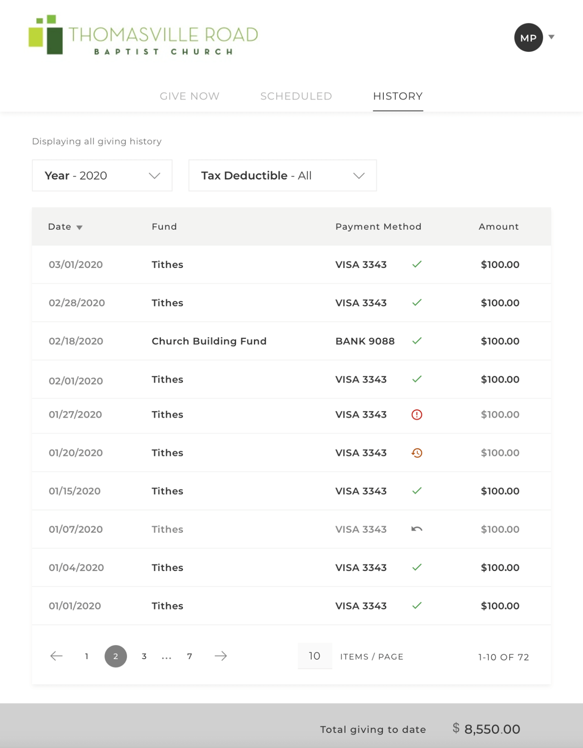Click success checkmark on 02/28/2020 row
583x748 pixels.
pos(417,303)
